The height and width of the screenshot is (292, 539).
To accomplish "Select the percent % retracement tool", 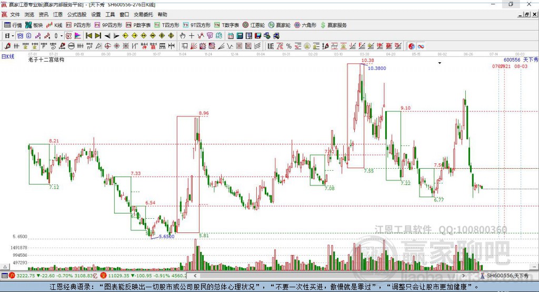I will point(289,46).
